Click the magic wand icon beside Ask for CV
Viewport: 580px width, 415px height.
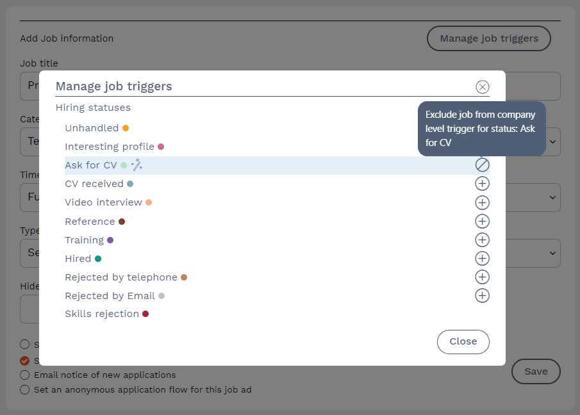click(x=137, y=165)
